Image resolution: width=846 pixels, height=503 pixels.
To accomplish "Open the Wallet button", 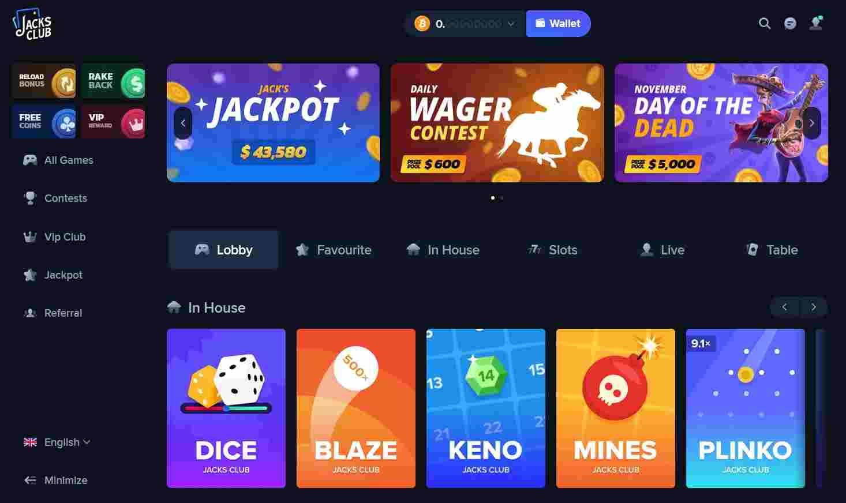I will coord(558,24).
